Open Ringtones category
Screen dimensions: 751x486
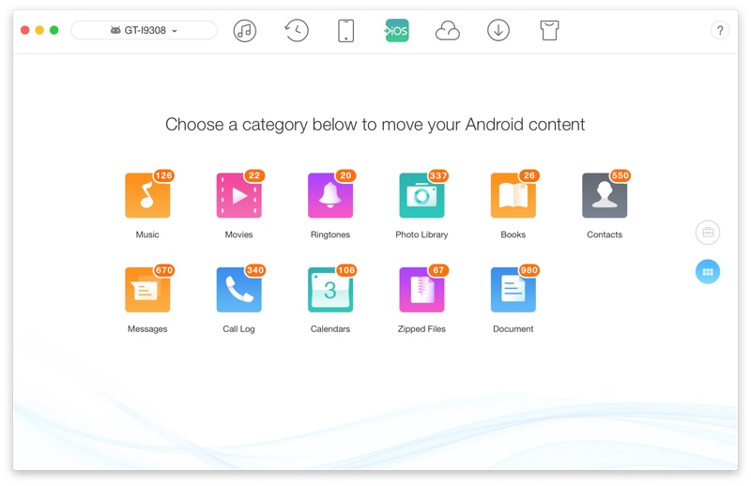click(330, 195)
